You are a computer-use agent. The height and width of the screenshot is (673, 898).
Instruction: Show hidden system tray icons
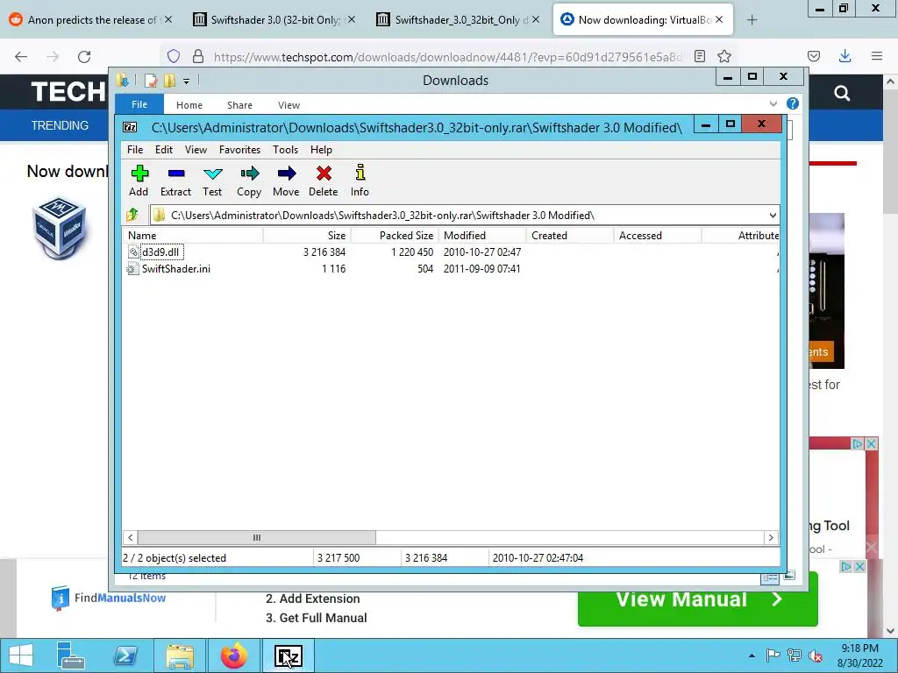coord(752,655)
